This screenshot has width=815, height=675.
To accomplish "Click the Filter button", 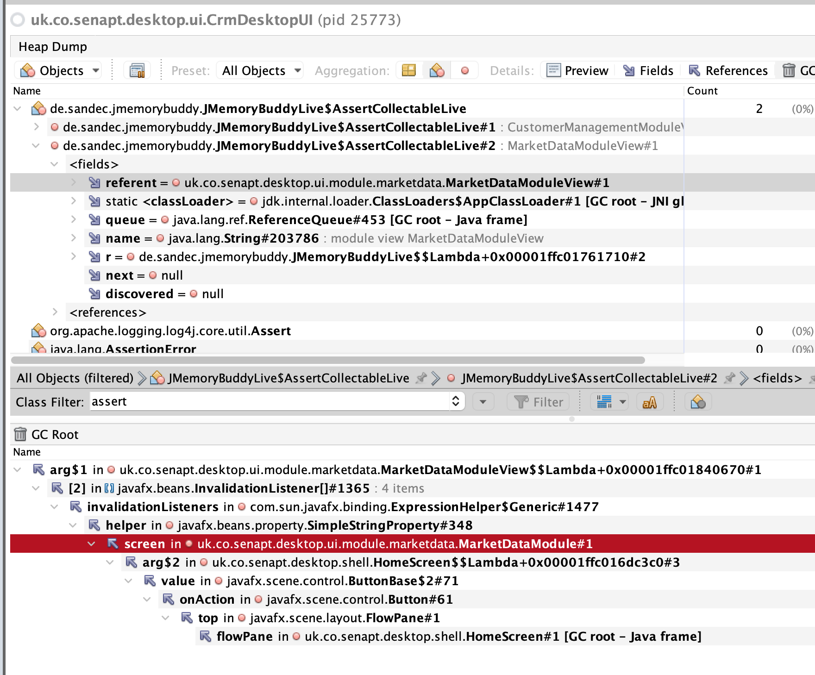I will 539,402.
